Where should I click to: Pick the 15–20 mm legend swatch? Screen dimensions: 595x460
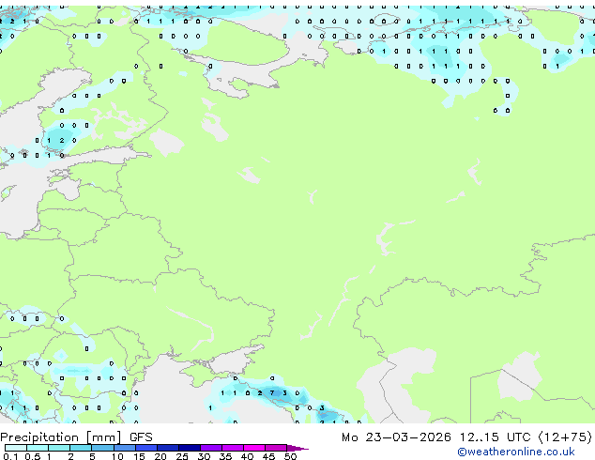[145, 448]
